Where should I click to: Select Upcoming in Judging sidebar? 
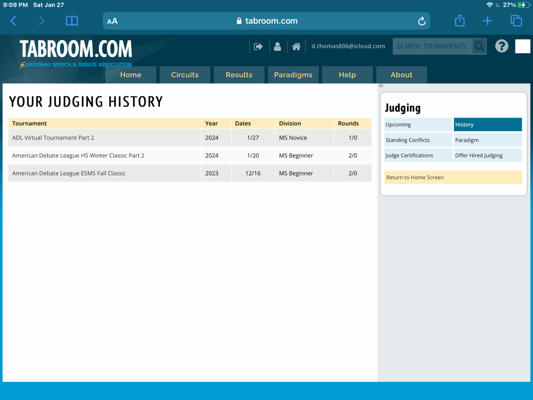418,125
